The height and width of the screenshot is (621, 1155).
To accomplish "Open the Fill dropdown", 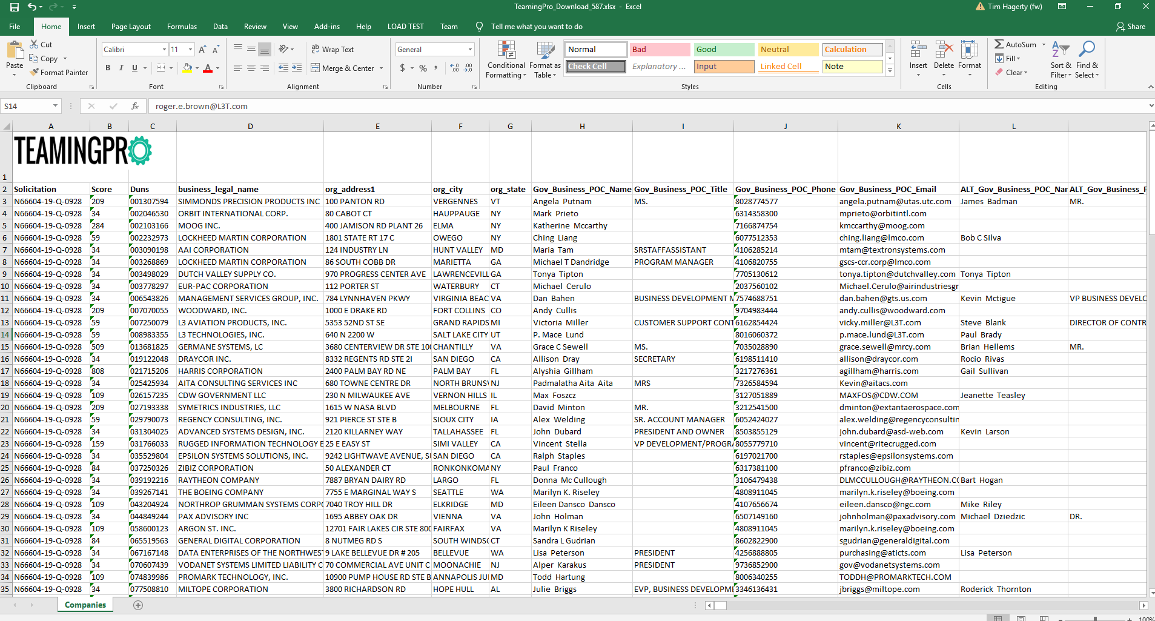I will click(1009, 58).
